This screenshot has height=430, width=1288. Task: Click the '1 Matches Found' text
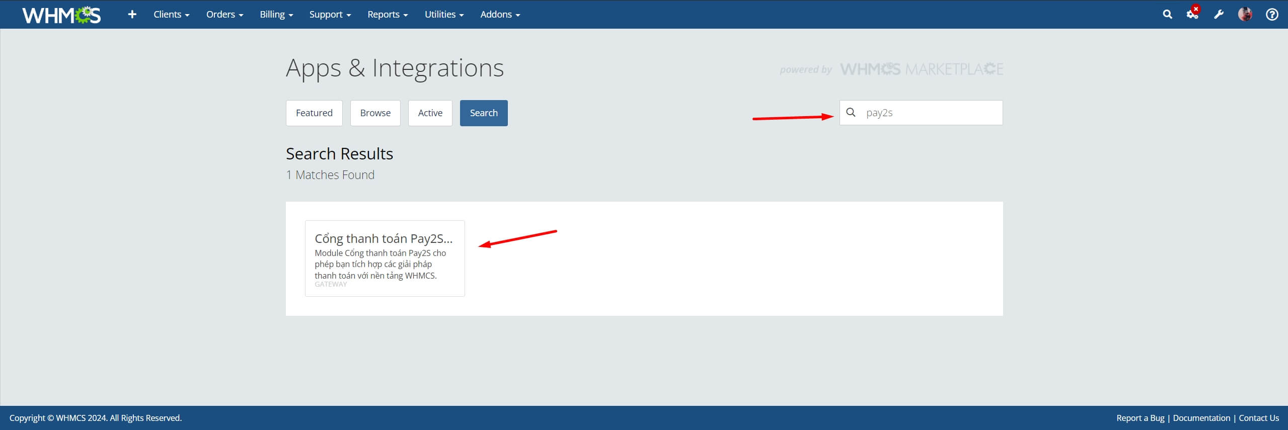[x=330, y=175]
